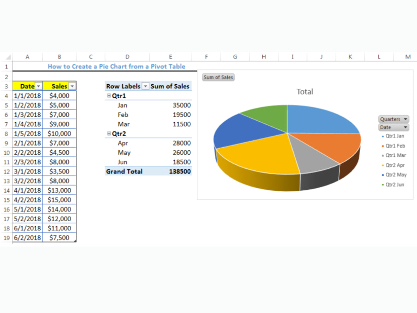Collapse the Qtr1 group
The height and width of the screenshot is (313, 417).
pyautogui.click(x=109, y=96)
